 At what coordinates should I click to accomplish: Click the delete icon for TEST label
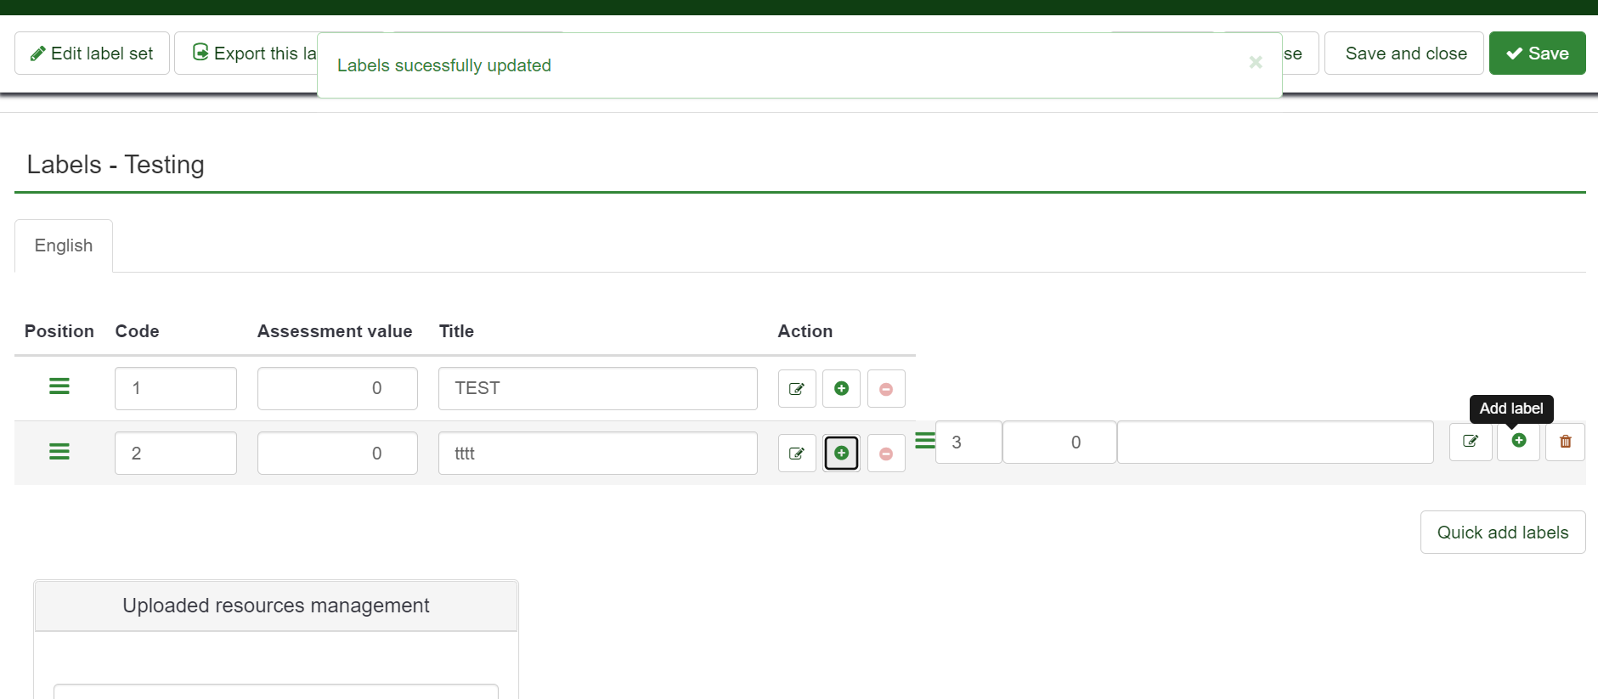886,389
